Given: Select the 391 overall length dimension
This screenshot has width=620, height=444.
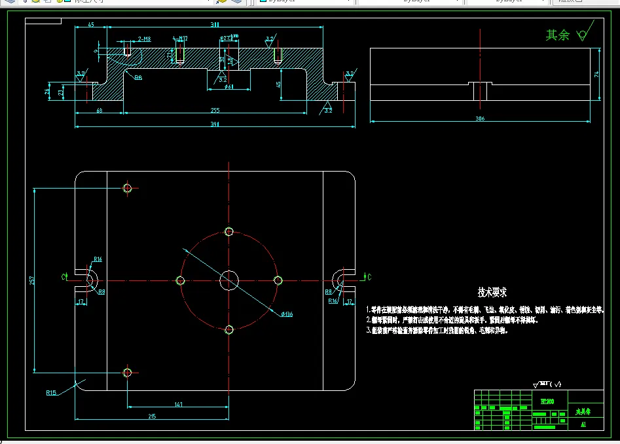Looking at the screenshot, I should 215,124.
